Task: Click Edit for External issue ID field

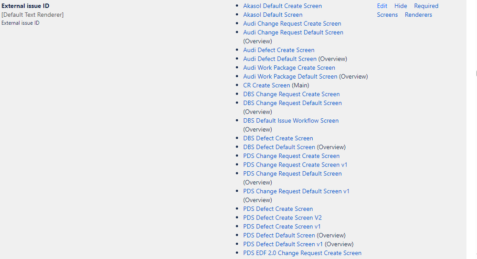Action: point(382,6)
